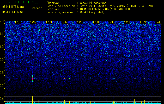164x104 pixels.
Task: Click the meteor count value 13
Action: tap(38, 12)
